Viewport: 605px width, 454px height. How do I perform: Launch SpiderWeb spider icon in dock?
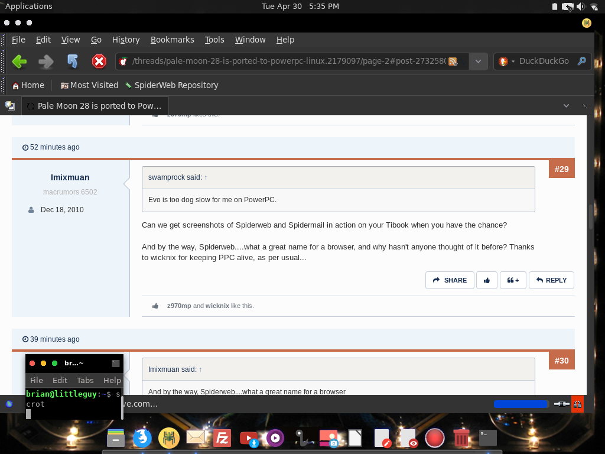point(168,438)
